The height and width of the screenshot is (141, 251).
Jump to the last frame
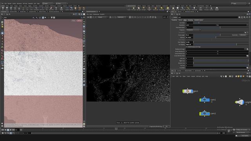pyautogui.click(x=13, y=130)
